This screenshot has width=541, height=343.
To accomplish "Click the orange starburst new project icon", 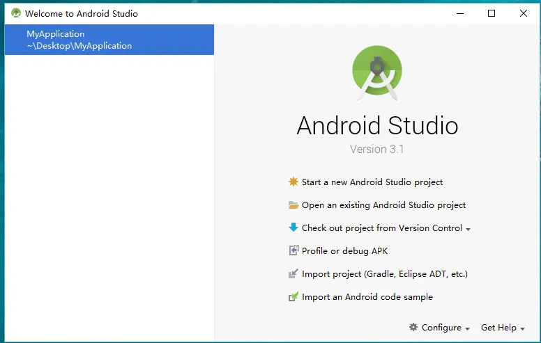I will pos(294,182).
